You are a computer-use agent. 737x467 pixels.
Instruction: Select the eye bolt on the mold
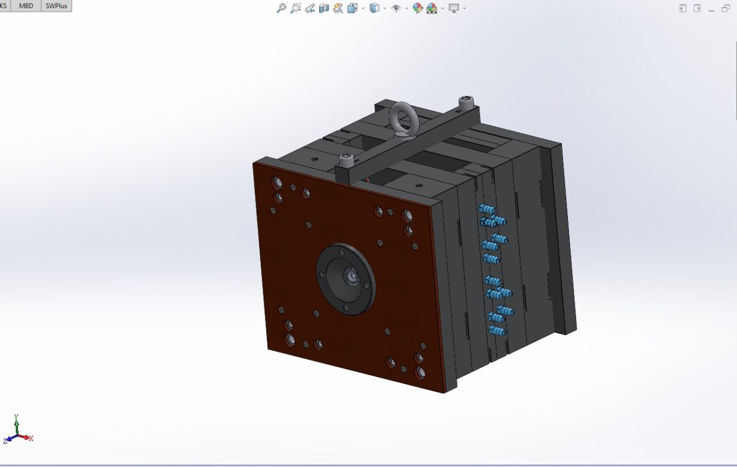[402, 119]
